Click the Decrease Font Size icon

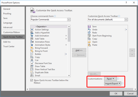coord(32,63)
